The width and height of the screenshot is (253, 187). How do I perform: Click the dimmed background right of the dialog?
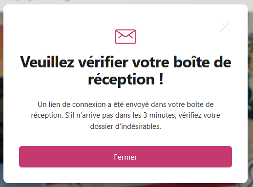point(251,98)
